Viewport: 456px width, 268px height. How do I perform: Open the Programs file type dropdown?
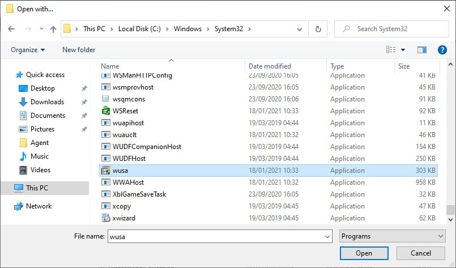392,236
